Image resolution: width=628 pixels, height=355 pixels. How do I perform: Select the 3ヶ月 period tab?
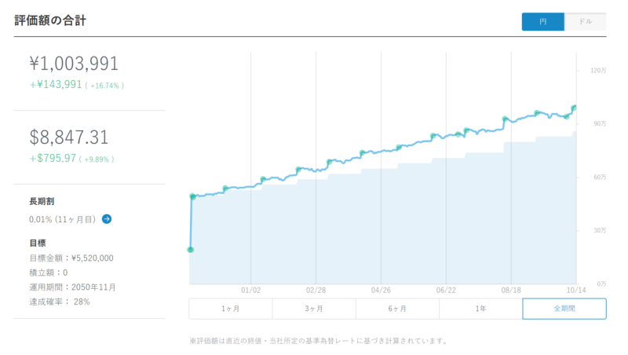click(x=314, y=309)
